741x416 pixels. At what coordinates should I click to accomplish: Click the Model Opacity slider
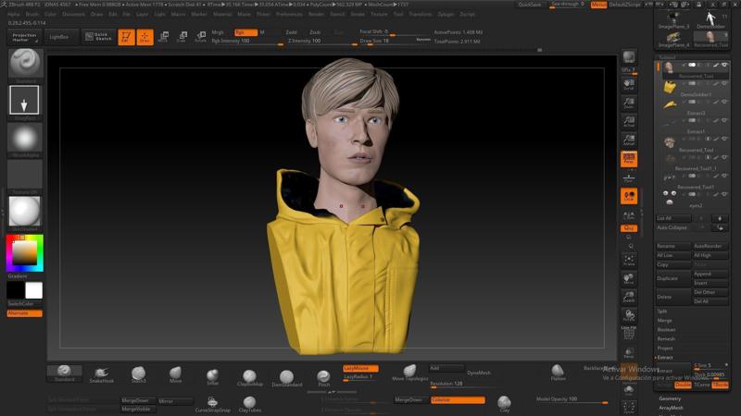pyautogui.click(x=569, y=399)
